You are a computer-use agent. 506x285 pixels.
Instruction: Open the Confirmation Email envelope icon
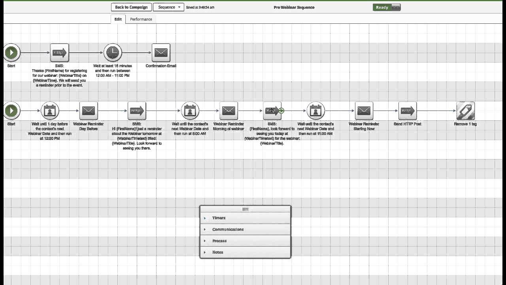161,52
